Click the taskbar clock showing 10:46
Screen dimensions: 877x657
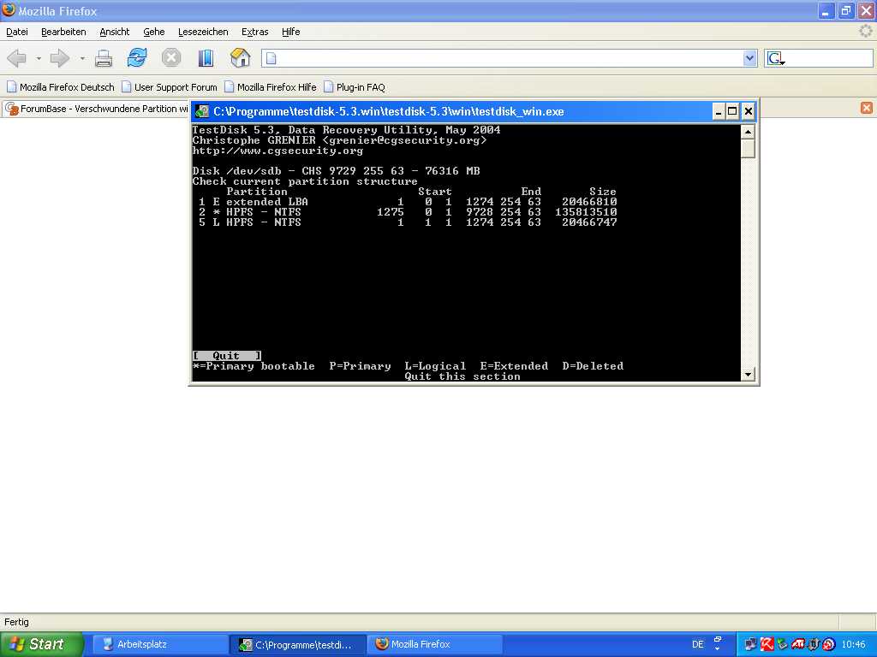point(854,644)
